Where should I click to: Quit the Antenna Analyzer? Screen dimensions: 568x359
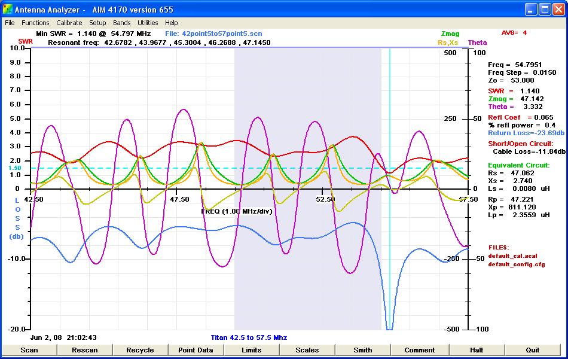pos(533,350)
